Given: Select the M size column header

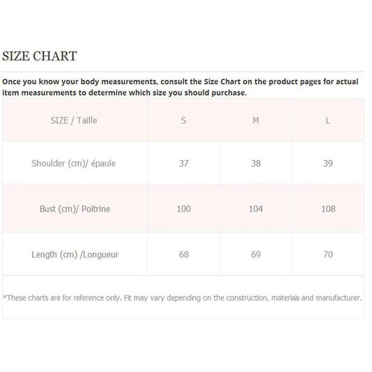Looking at the screenshot, I should 256,120.
